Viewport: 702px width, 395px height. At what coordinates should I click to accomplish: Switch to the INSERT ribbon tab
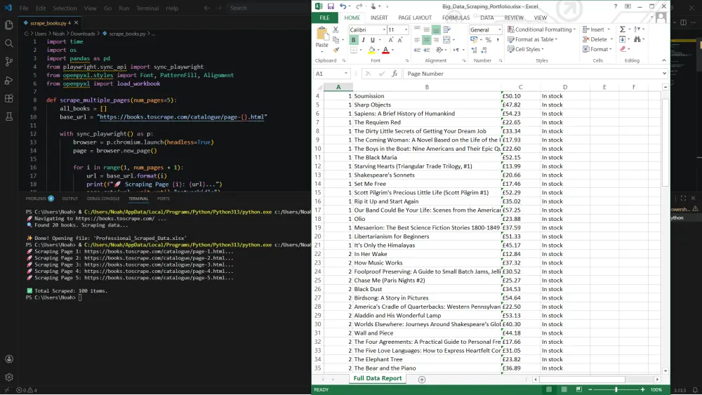click(x=379, y=18)
